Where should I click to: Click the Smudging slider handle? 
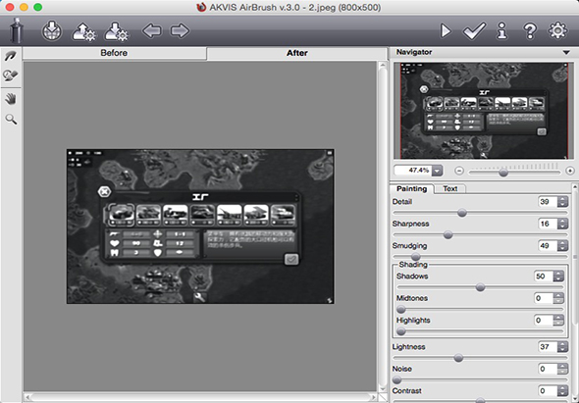pos(416,257)
